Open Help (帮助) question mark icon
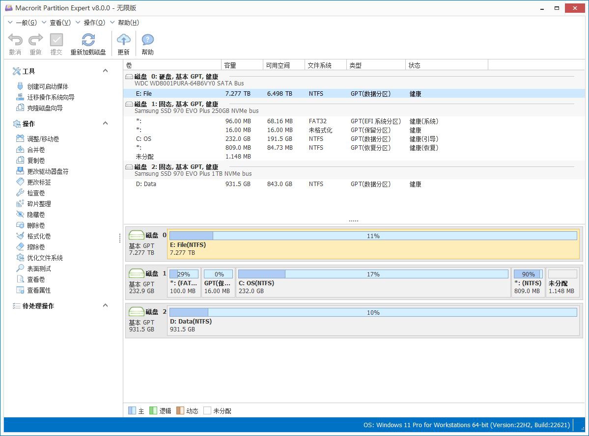 (x=148, y=39)
